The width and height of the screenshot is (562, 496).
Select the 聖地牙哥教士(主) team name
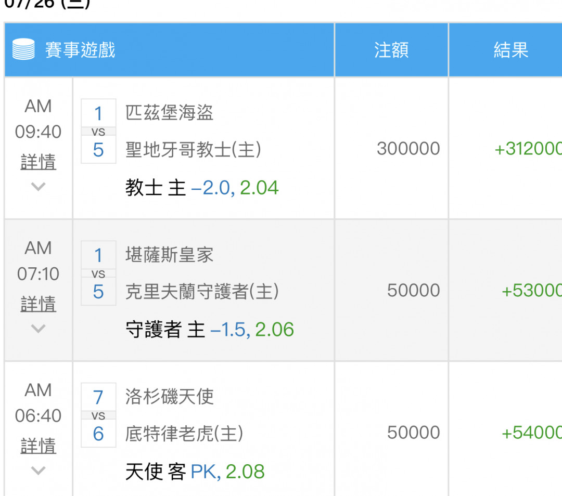tap(193, 150)
